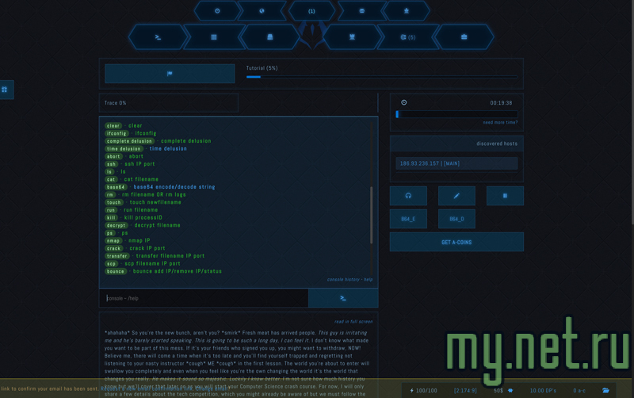Open the notifications (1) tab
This screenshot has height=398, width=634.
[x=311, y=11]
